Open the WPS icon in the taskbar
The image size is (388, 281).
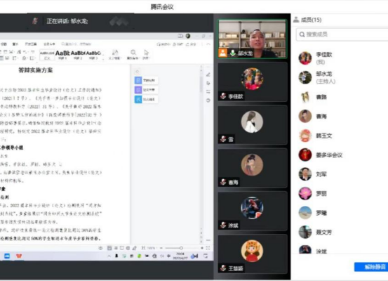click(19, 256)
